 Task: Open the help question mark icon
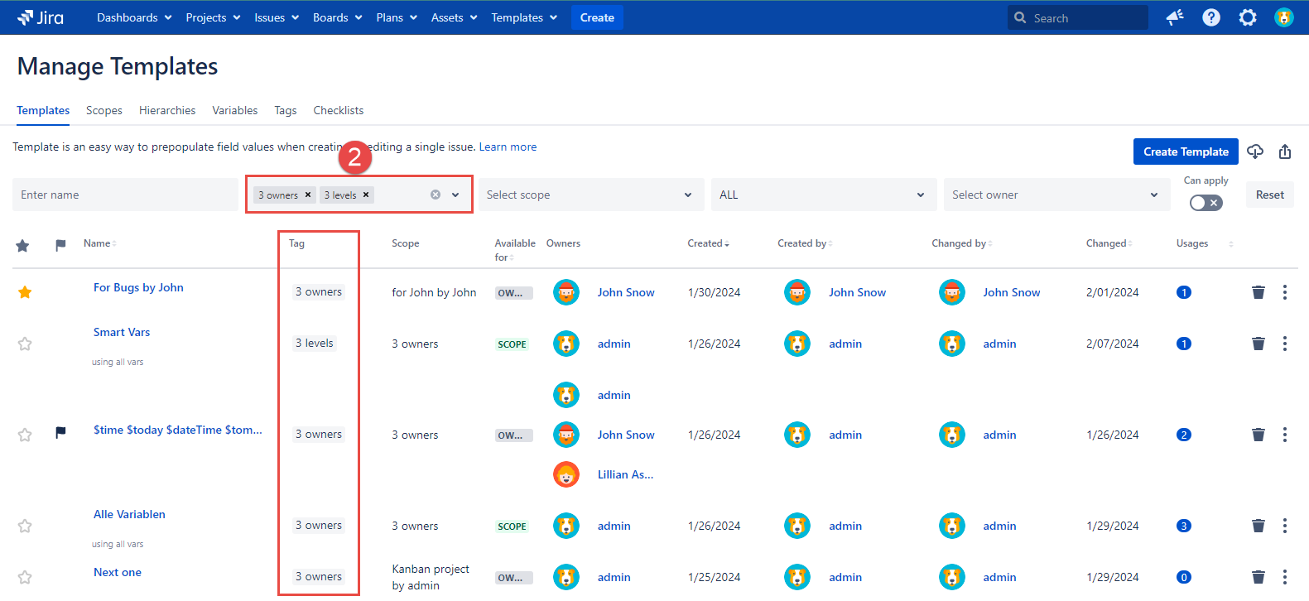(x=1210, y=17)
